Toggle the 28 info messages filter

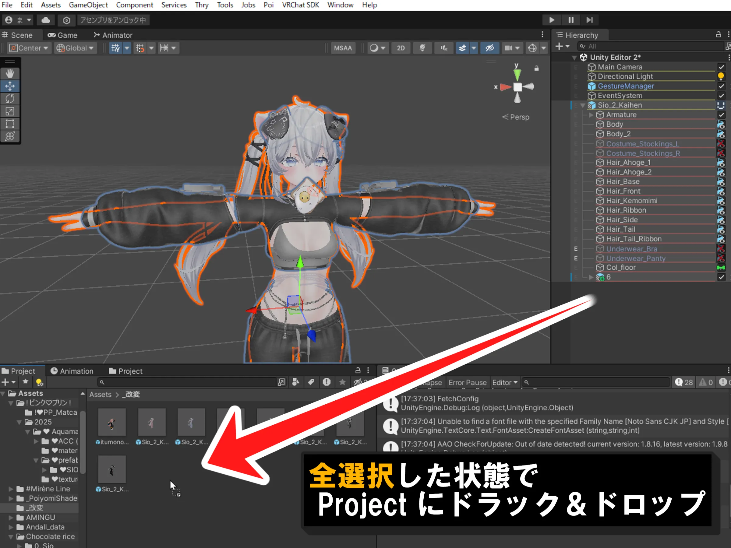(684, 382)
